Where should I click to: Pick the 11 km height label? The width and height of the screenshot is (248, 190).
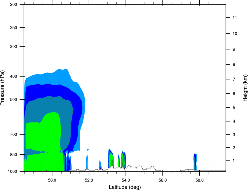coord(235,18)
